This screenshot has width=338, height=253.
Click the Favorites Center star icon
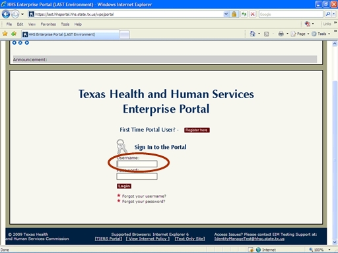(5, 34)
